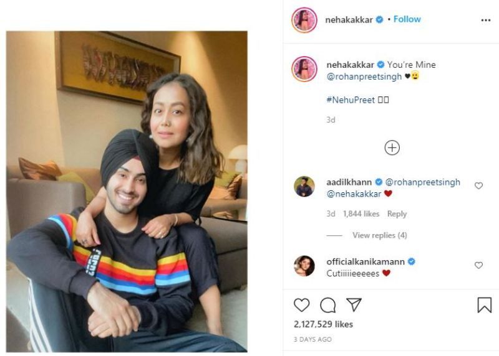Image resolution: width=499 pixels, height=356 pixels.
Task: Share the post via paper plane icon
Action: (x=354, y=304)
